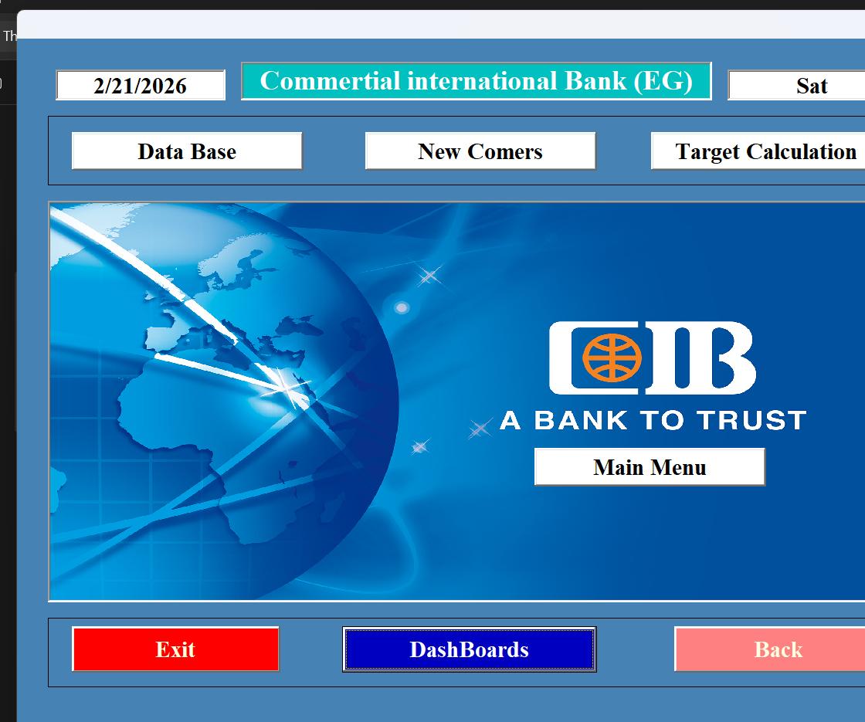This screenshot has height=722, width=865.
Task: Click the A BANK TO TRUST slogan
Action: click(x=653, y=420)
